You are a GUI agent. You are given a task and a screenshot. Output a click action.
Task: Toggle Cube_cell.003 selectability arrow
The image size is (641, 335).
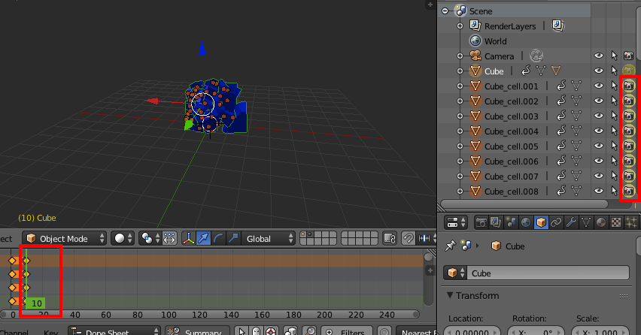point(614,116)
